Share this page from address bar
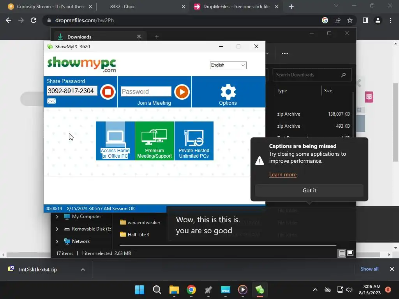This screenshot has height=299, width=399. click(x=337, y=20)
